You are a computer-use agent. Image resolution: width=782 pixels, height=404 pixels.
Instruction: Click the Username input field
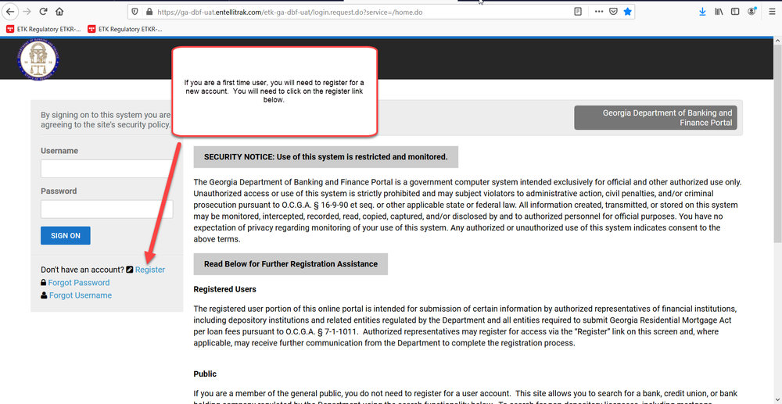coord(106,169)
